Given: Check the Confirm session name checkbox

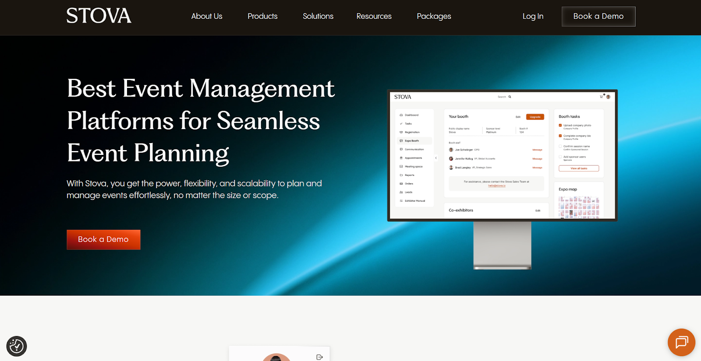Looking at the screenshot, I should (x=560, y=147).
